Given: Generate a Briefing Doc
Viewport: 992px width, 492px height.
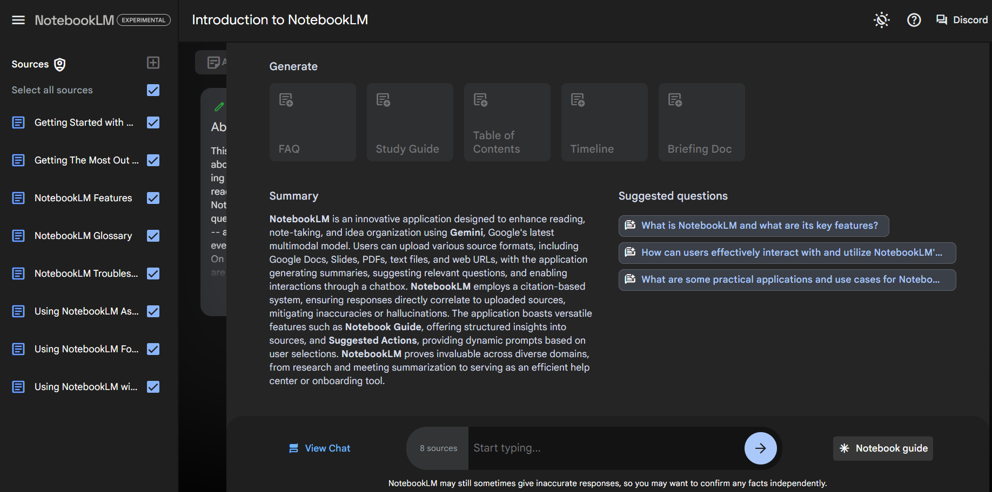Looking at the screenshot, I should pyautogui.click(x=702, y=122).
